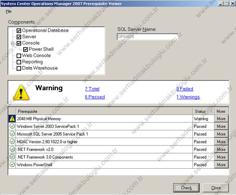Image resolution: width=236 pixels, height=195 pixels.
Task: Click the green check icon for .NET Framework v2.0
Action: pos(12,149)
